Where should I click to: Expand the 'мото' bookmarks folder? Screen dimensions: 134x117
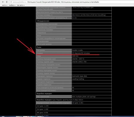click(5, 5)
